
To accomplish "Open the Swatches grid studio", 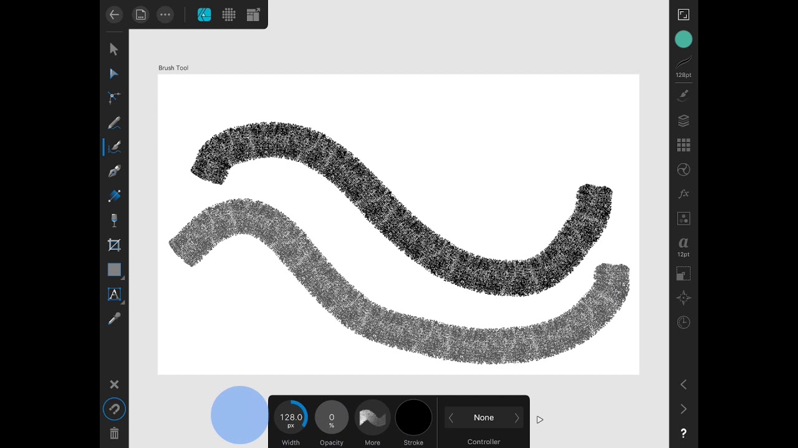I will point(684,145).
